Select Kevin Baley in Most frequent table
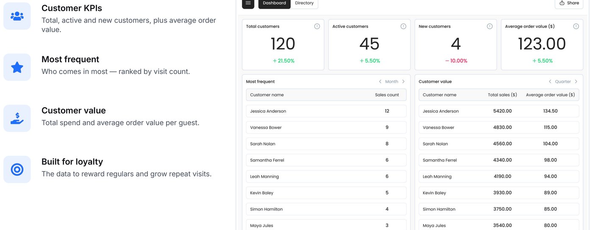The width and height of the screenshot is (593, 230). click(x=326, y=193)
